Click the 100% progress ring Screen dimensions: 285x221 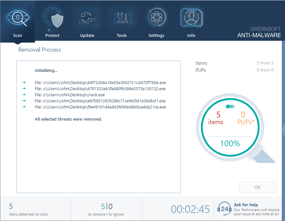[230, 143]
